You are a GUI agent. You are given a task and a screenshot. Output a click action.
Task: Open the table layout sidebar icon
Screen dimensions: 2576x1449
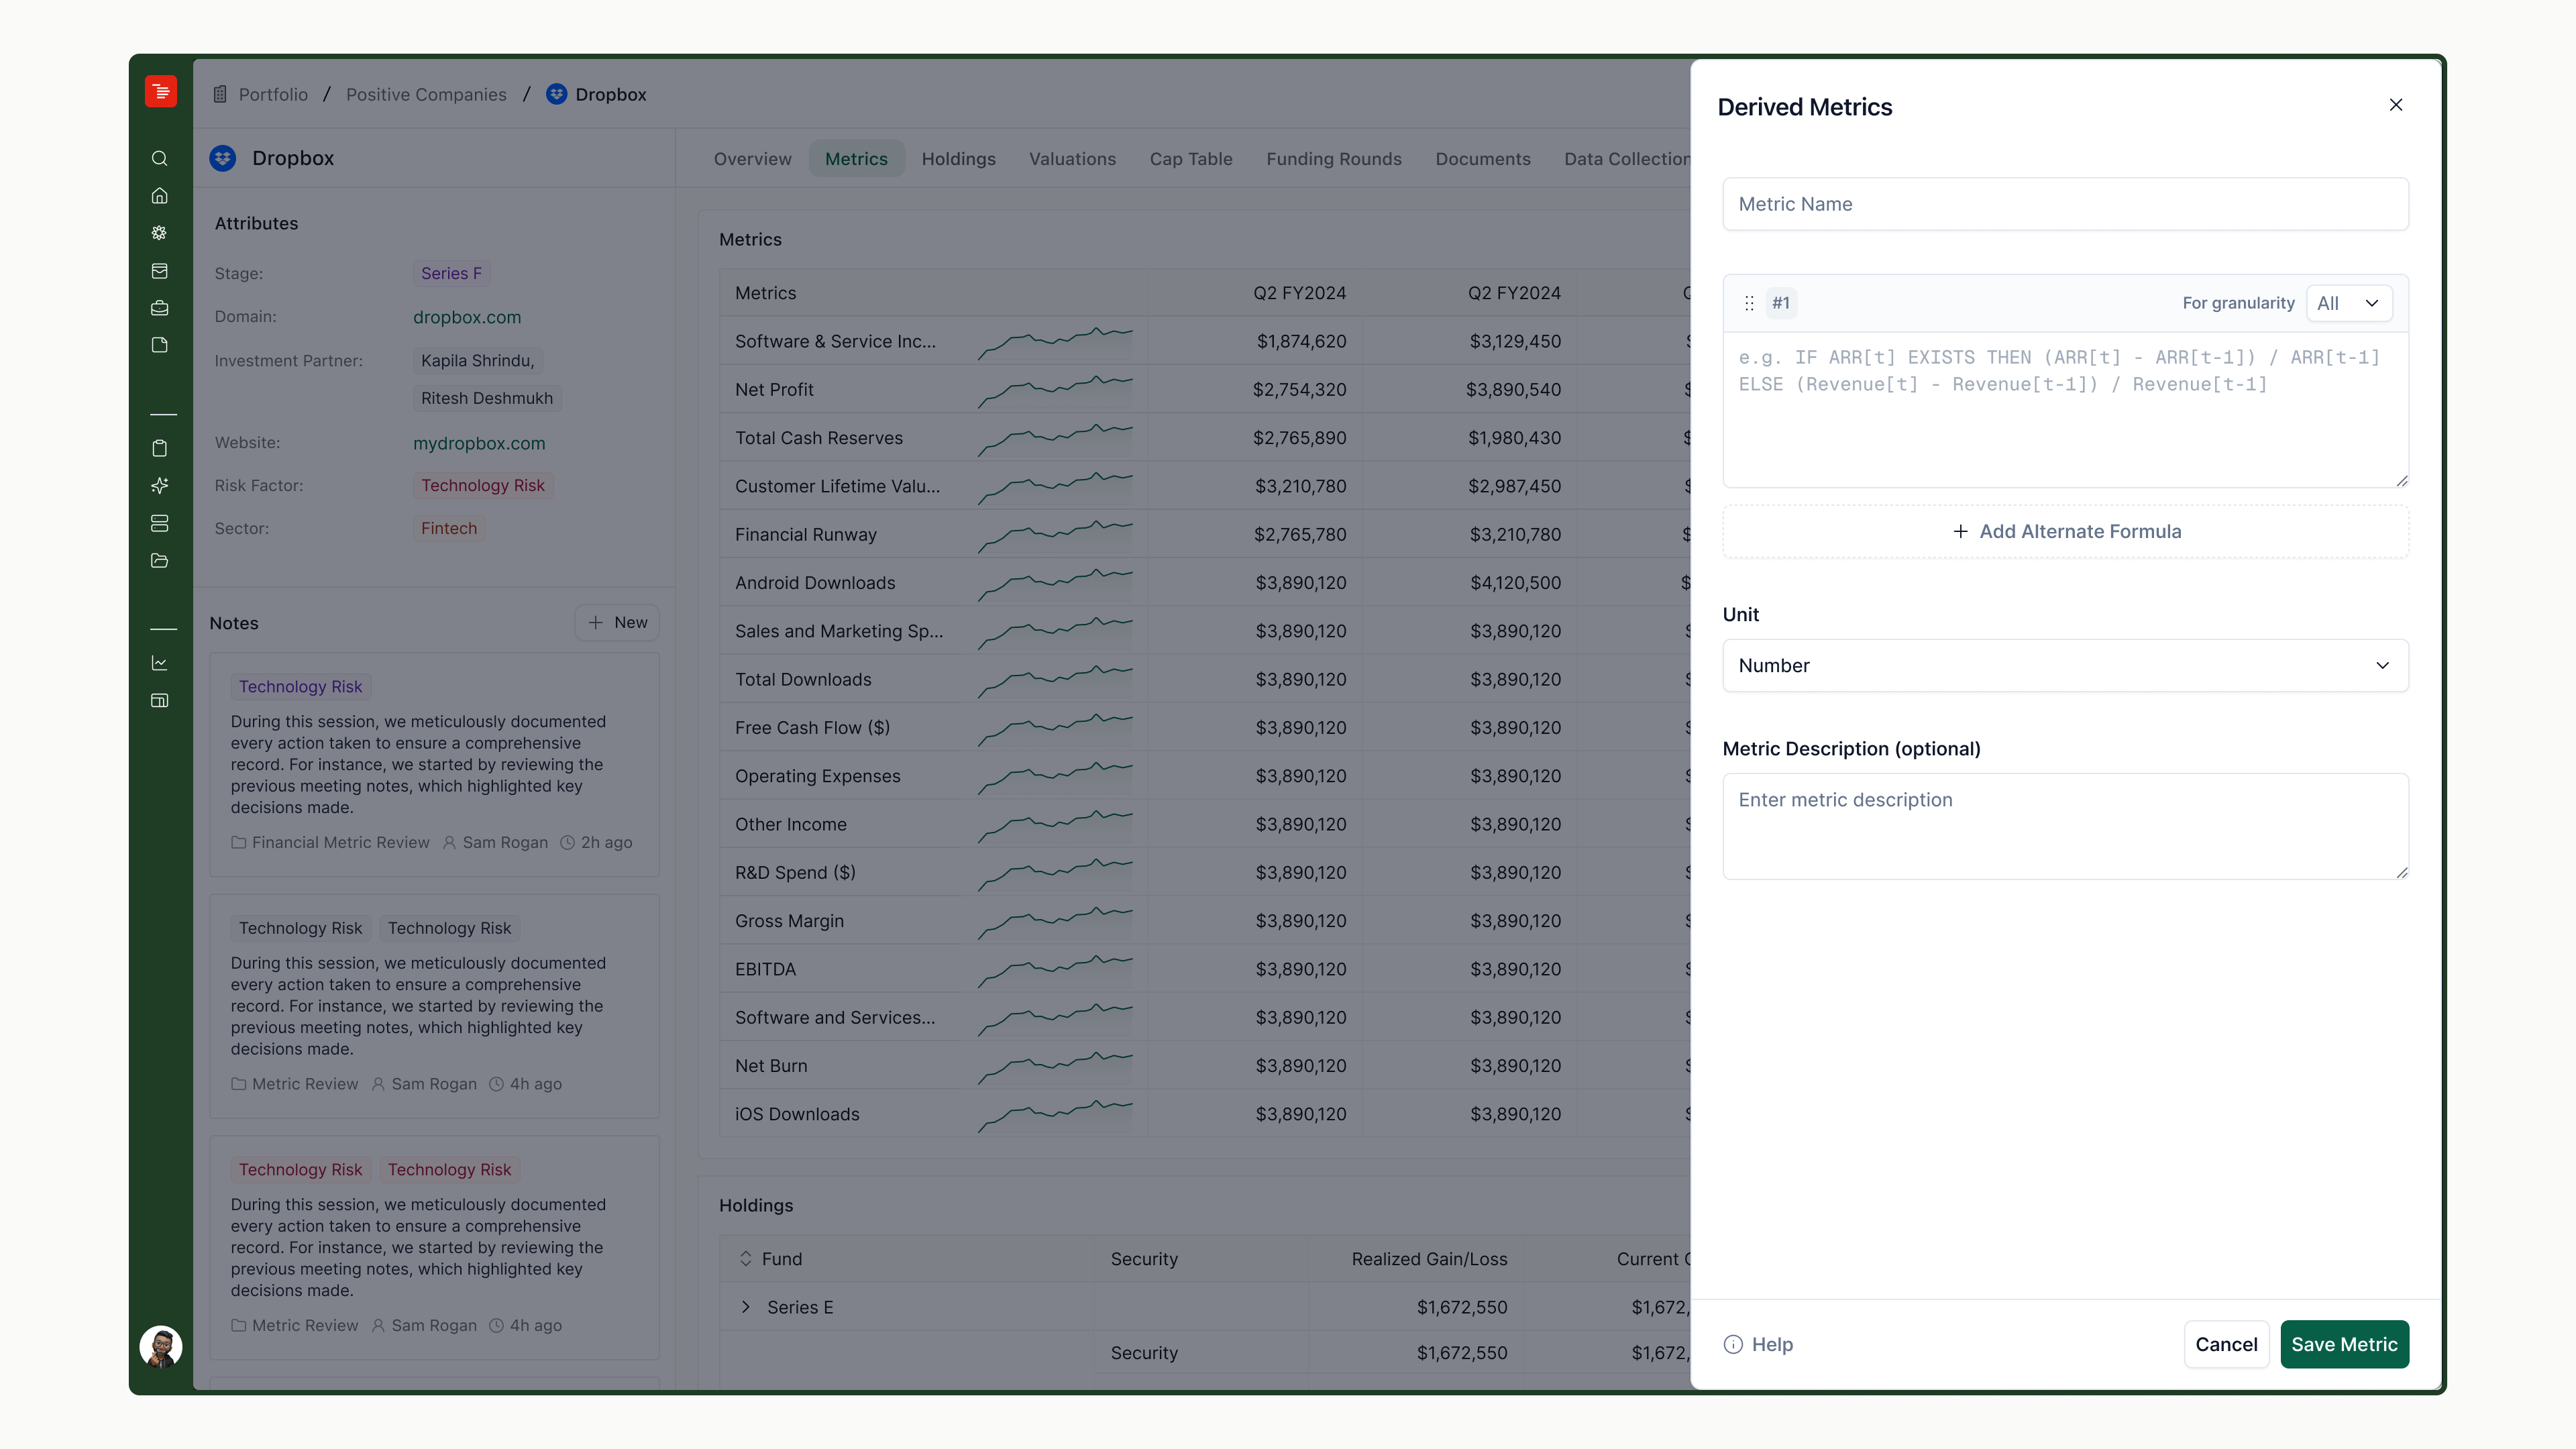point(159,700)
